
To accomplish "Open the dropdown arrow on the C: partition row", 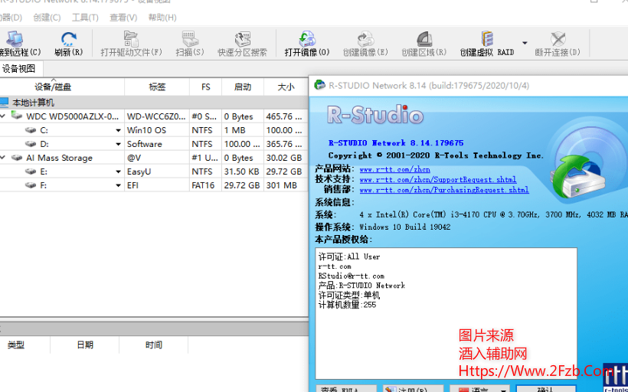I will 118,131.
